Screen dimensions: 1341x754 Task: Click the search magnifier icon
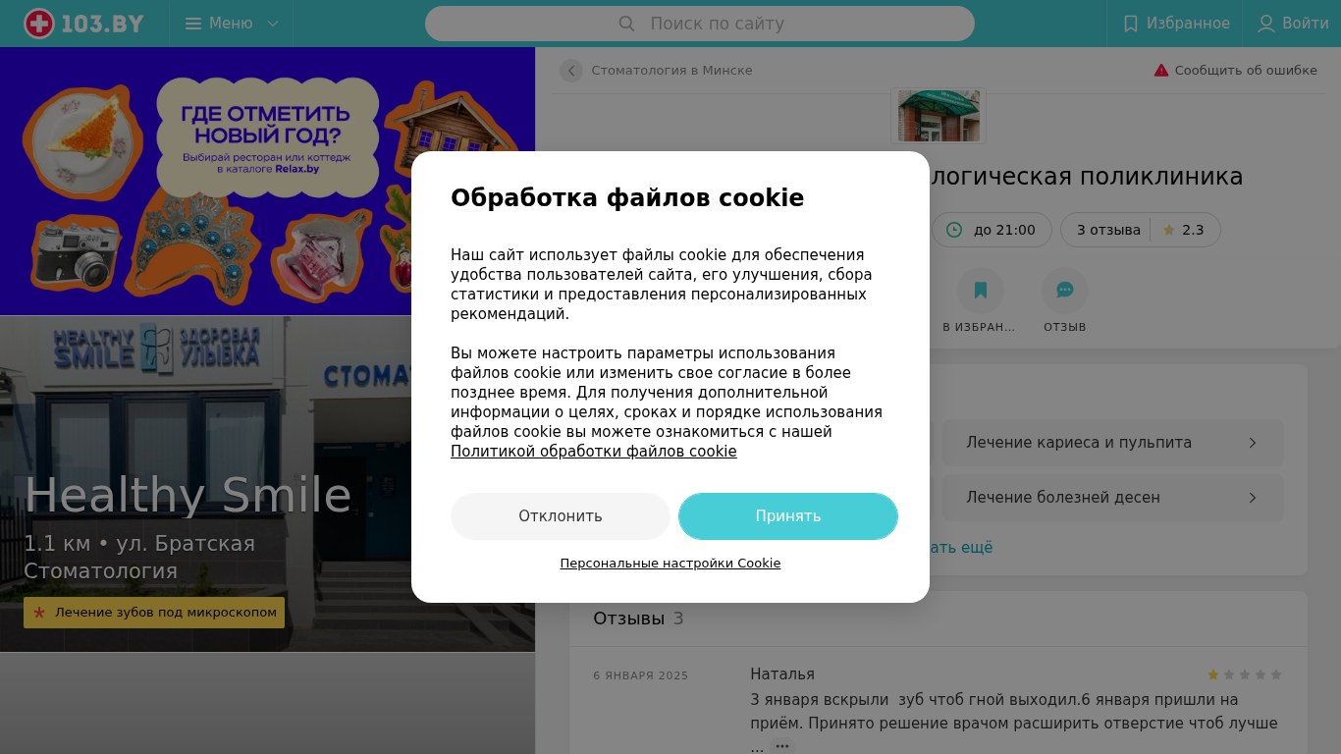click(x=627, y=24)
